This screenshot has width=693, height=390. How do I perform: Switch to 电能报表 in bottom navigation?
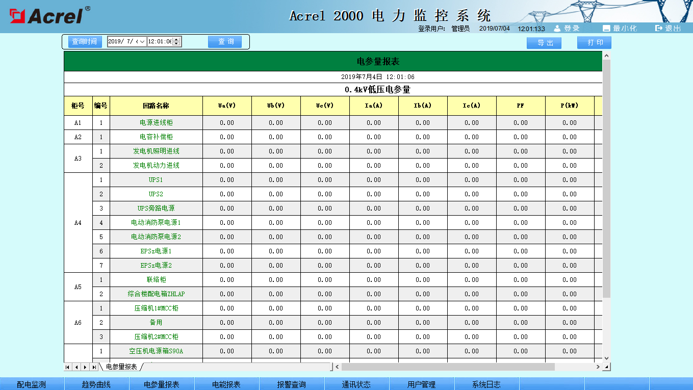point(226,384)
